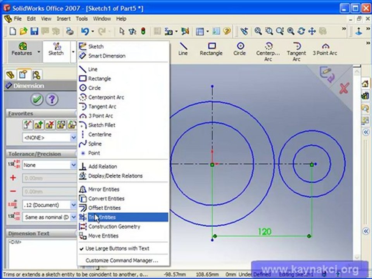The height and width of the screenshot is (279, 372).
Task: Click the exit sketch confirmation corner icon
Action: [327, 74]
